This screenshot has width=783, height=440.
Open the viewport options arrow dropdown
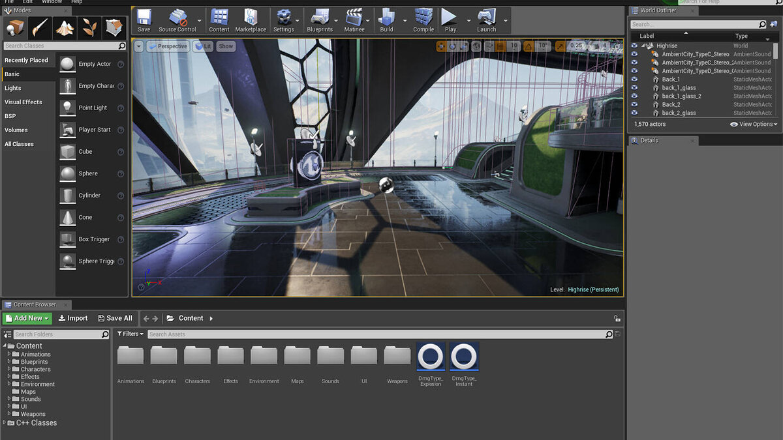click(x=139, y=46)
